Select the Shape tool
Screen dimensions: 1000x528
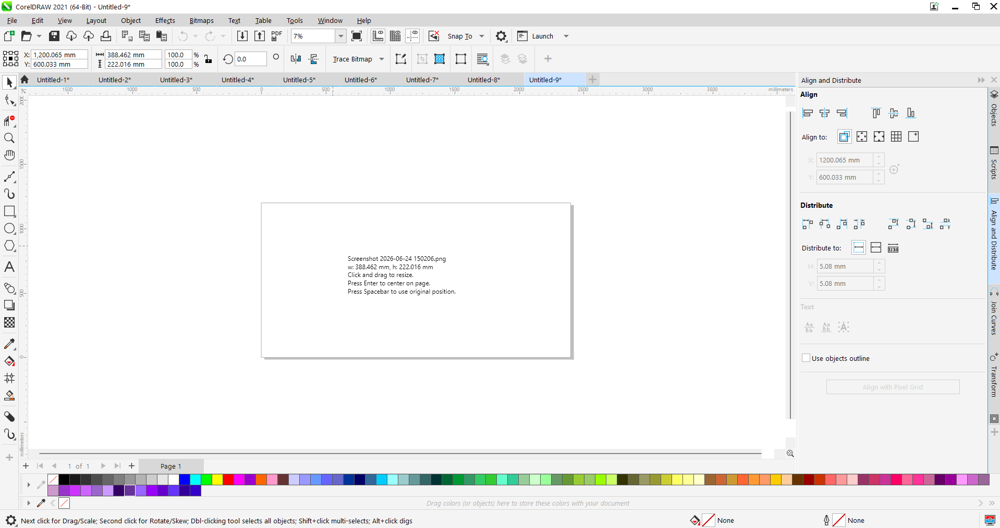point(9,100)
